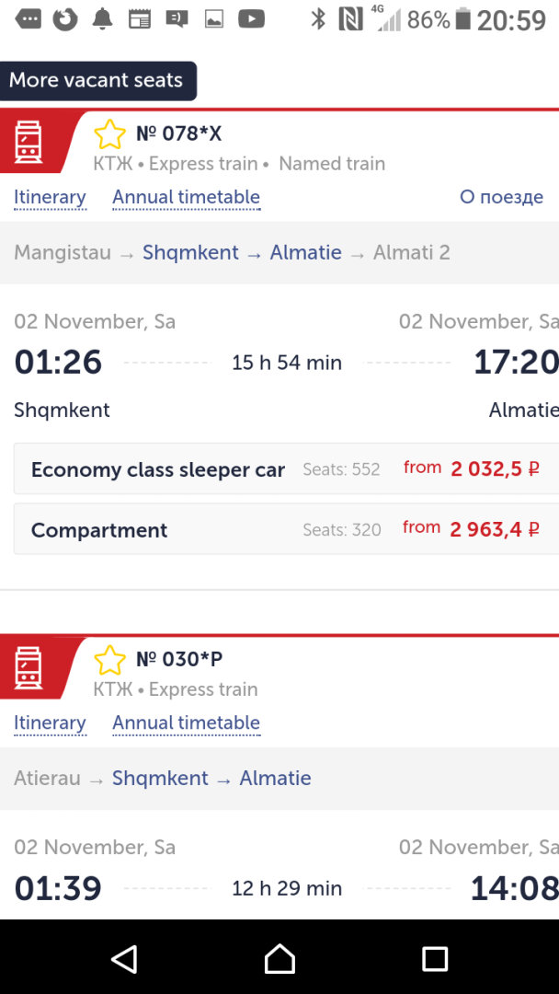
Task: Toggle favorite star for train 030*P
Action: (109, 660)
